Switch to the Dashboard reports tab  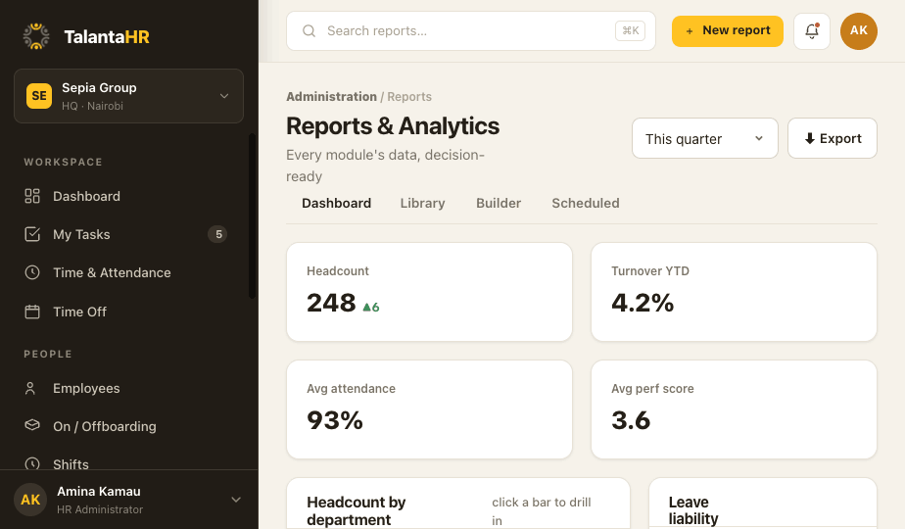pyautogui.click(x=337, y=204)
